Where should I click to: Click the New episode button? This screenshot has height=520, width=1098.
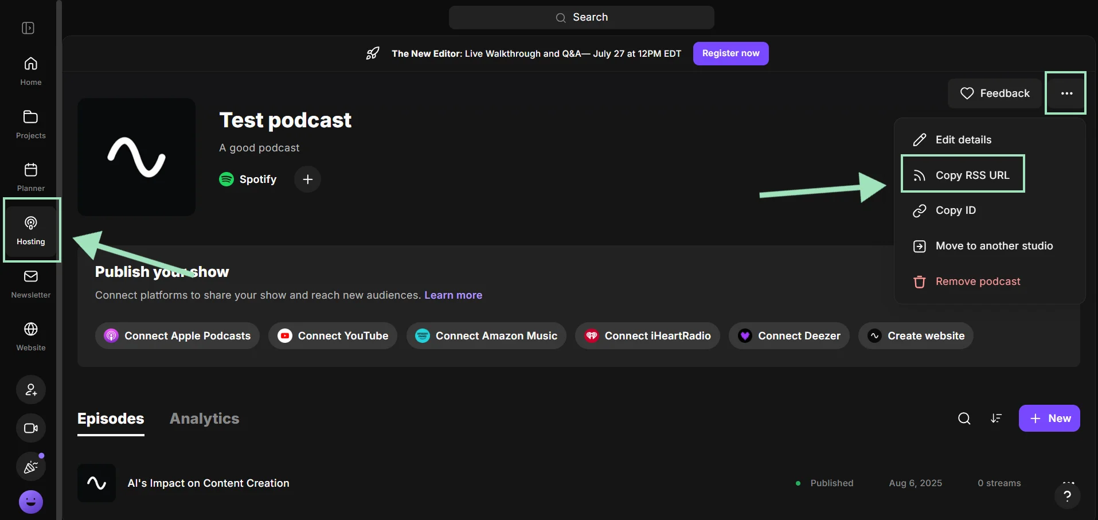pyautogui.click(x=1049, y=419)
